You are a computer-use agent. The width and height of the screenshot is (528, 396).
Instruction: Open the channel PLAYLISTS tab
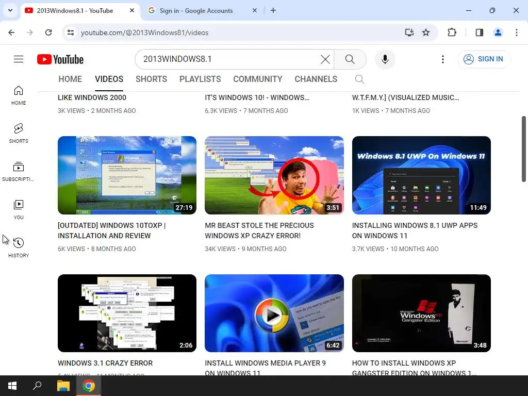(x=200, y=79)
